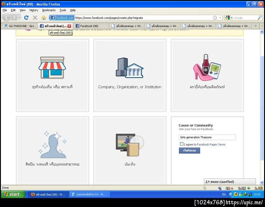Screen dimensions: 265x207
Task: Select the local business storefront icon
Action: tap(52, 68)
